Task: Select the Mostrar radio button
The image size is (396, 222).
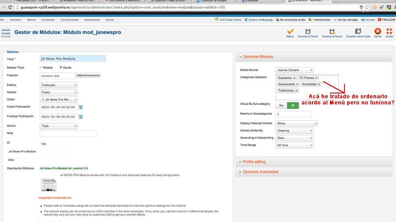Action: (x=41, y=67)
